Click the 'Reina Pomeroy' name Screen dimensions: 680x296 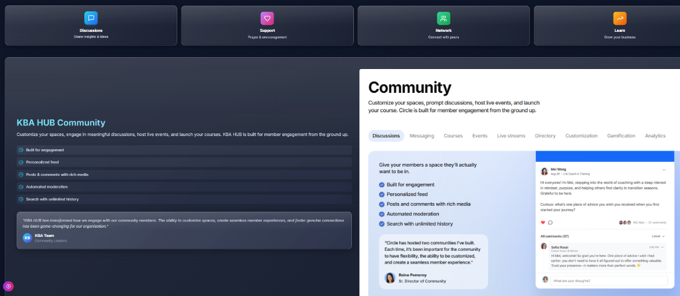[412, 275]
